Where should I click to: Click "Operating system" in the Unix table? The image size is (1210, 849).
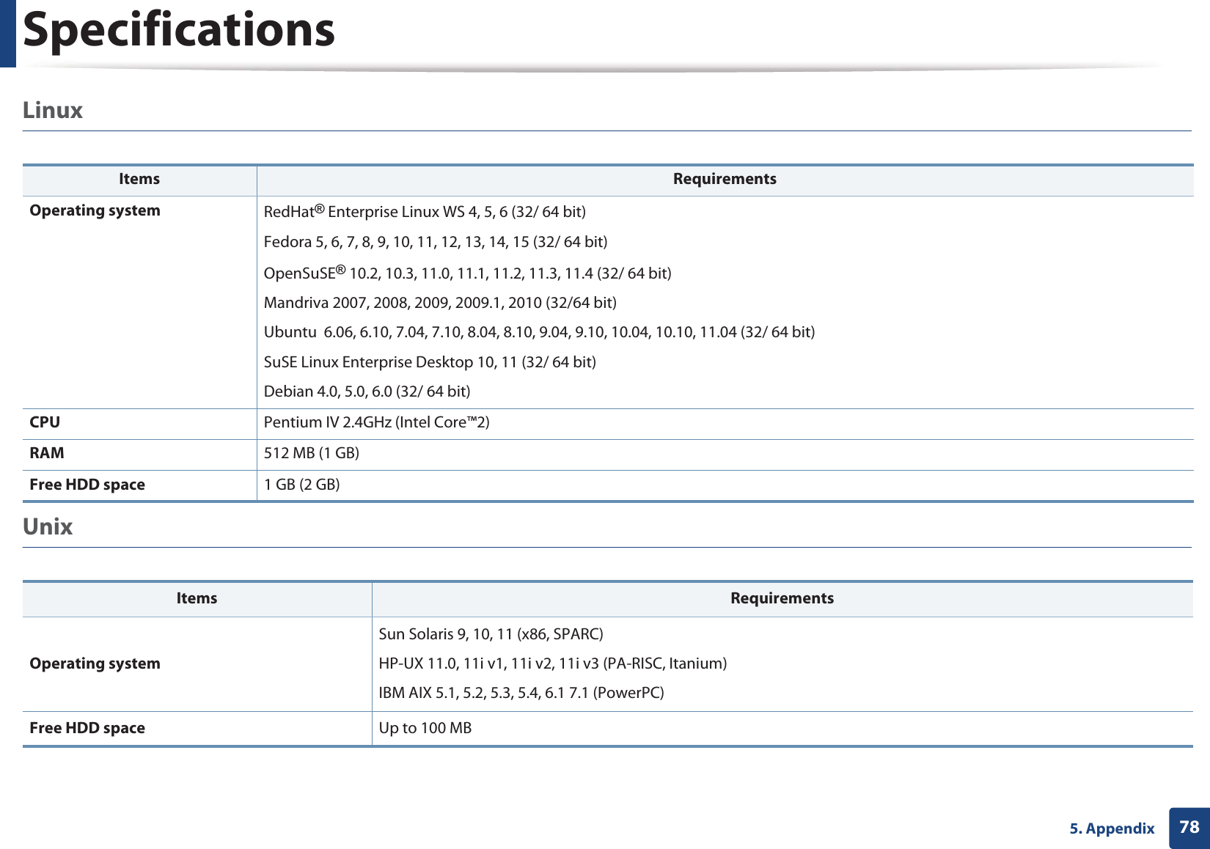95,664
